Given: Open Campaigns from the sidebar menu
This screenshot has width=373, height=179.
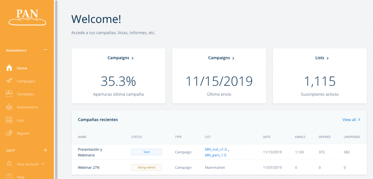Looking at the screenshot, I should coord(26,81).
